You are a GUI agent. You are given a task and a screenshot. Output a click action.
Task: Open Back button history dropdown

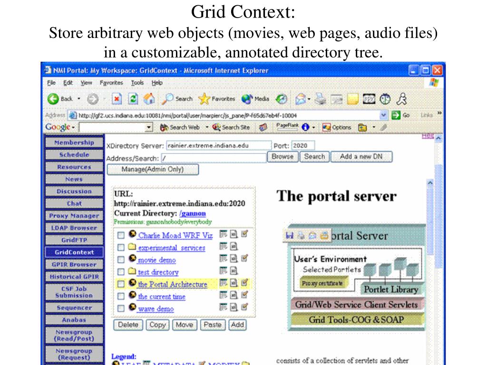pos(79,99)
